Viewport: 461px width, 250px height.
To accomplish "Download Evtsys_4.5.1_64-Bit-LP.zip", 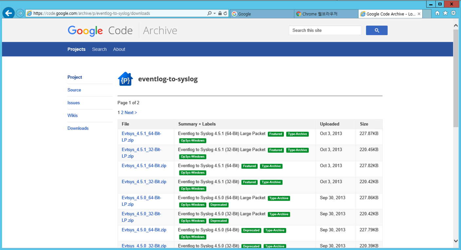I will tap(141, 137).
